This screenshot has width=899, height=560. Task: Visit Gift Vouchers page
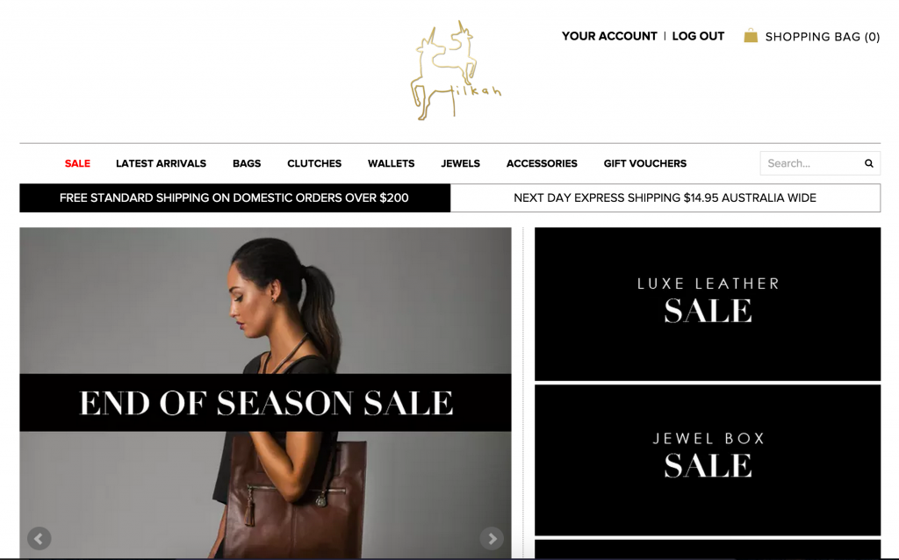point(645,163)
